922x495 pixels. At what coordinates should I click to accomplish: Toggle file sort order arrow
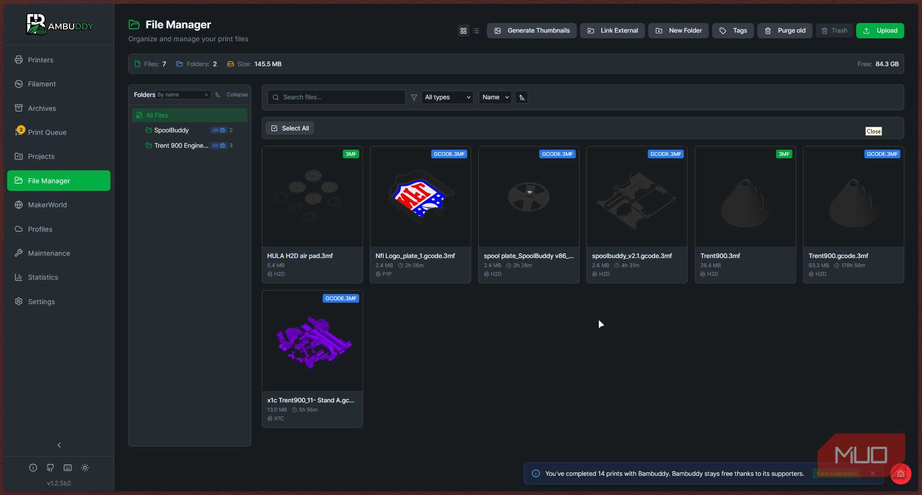[522, 97]
